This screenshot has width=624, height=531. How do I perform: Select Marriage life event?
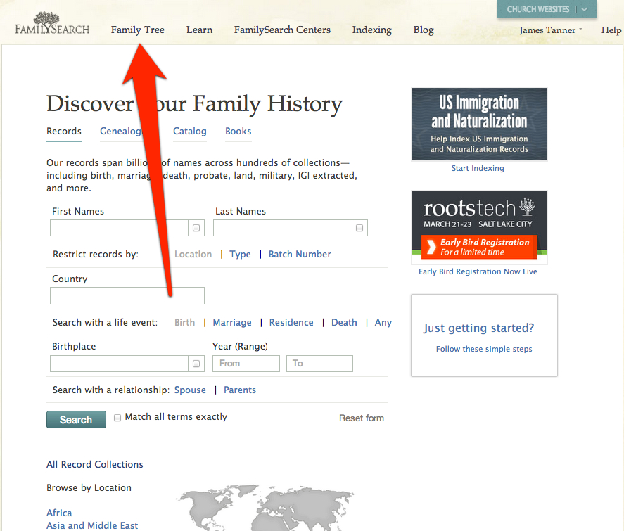click(x=232, y=322)
